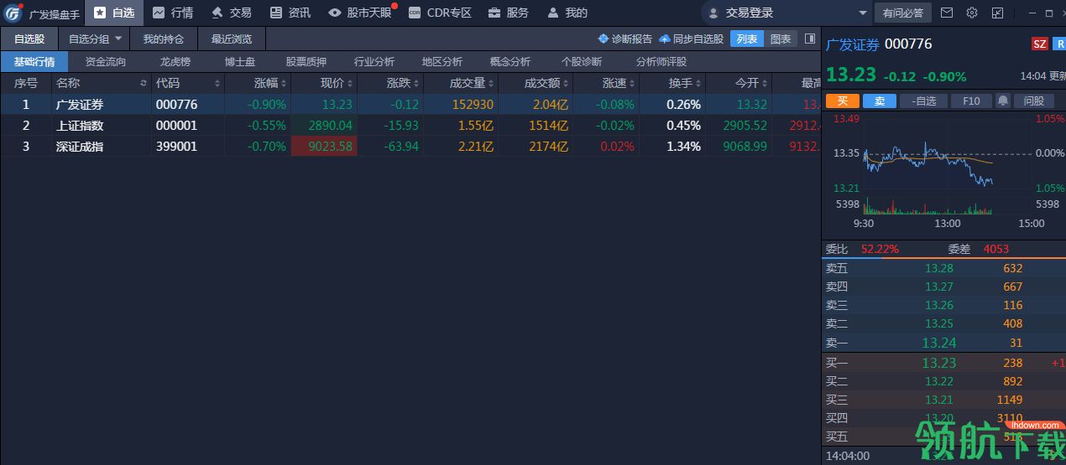Viewport: 1066px width, 465px height.
Task: Sort by the 涨幅 column arrows
Action: tap(284, 84)
